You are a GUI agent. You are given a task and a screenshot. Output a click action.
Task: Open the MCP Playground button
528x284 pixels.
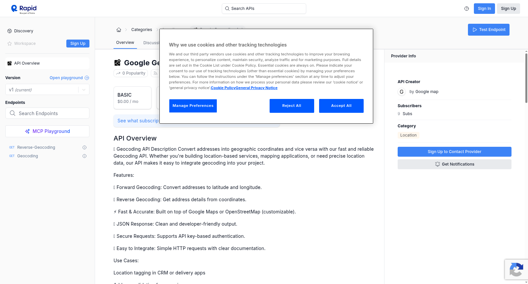(x=47, y=131)
